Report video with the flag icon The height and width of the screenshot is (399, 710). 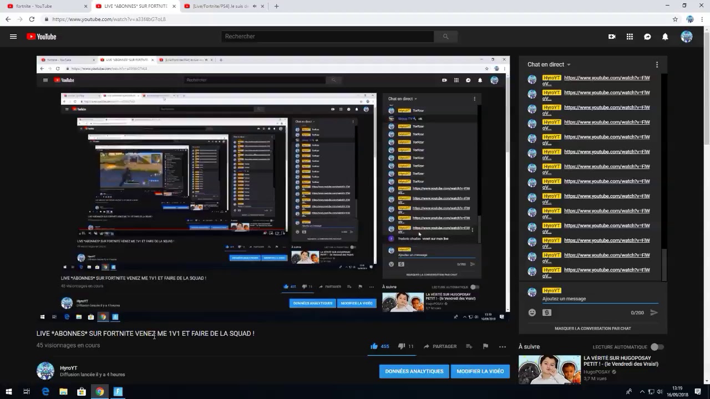(485, 346)
